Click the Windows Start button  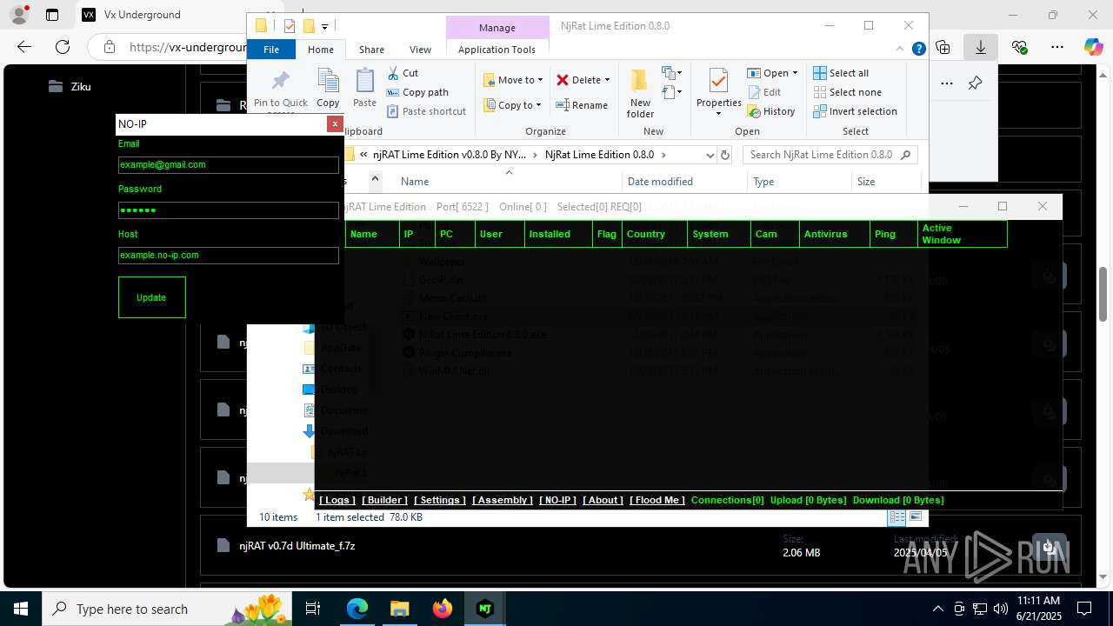pos(21,609)
